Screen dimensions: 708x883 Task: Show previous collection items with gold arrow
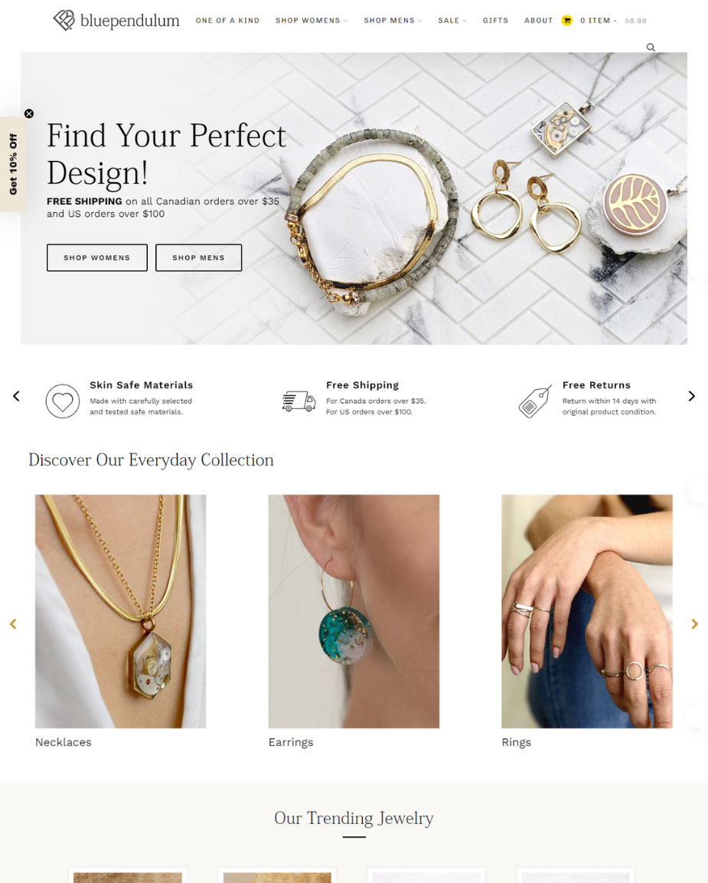pyautogui.click(x=13, y=624)
